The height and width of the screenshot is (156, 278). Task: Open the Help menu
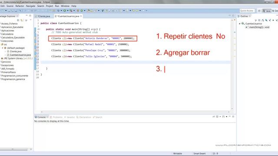tap(74, 6)
